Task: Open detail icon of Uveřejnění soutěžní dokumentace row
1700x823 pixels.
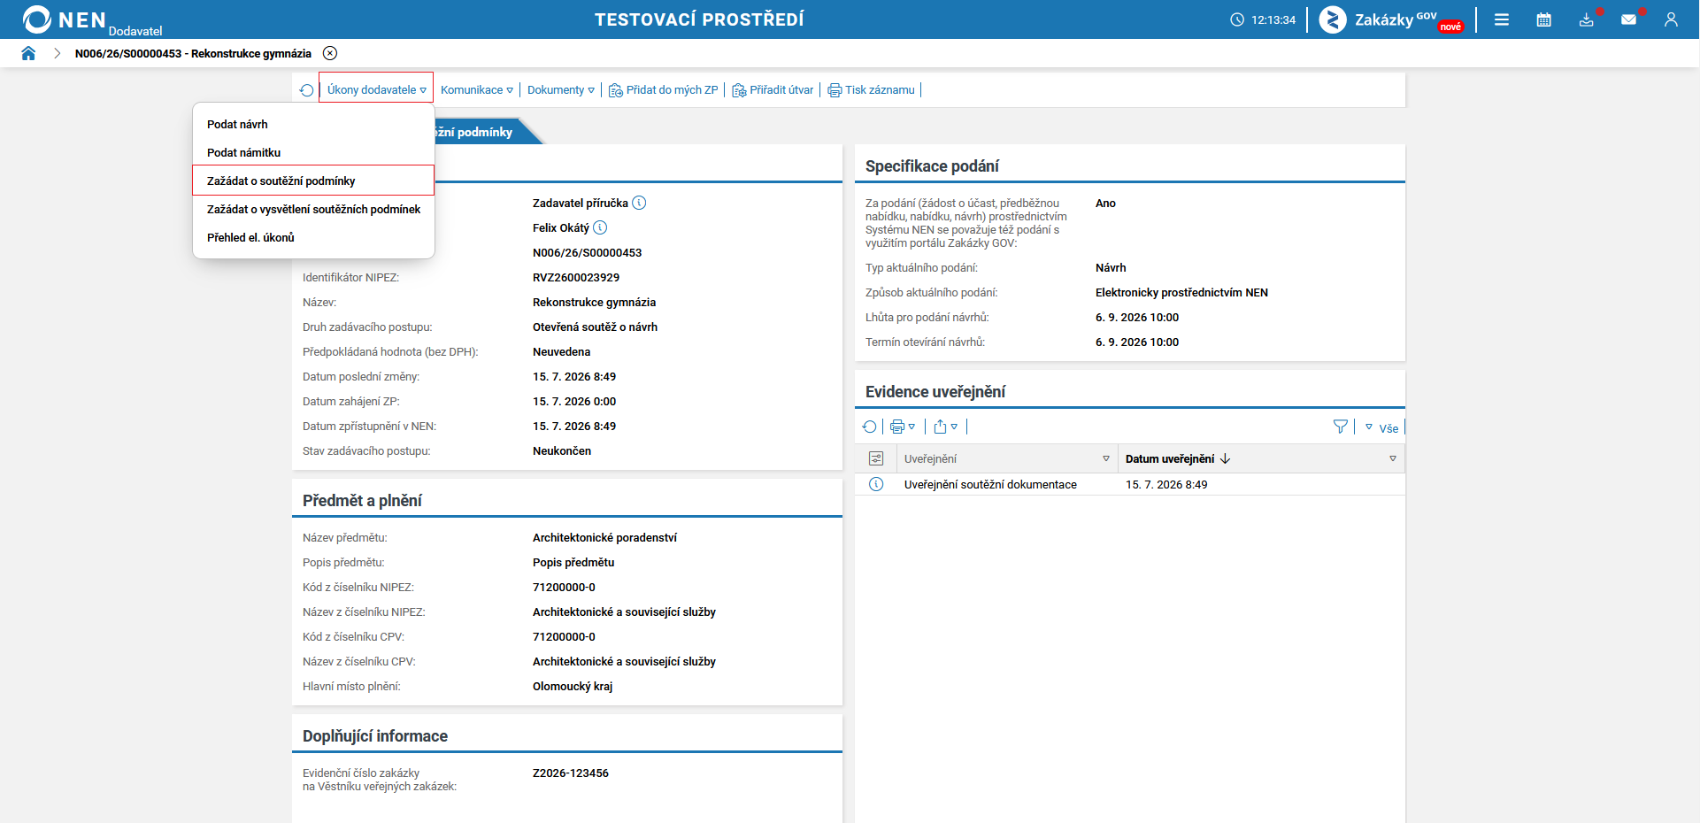Action: tap(876, 484)
